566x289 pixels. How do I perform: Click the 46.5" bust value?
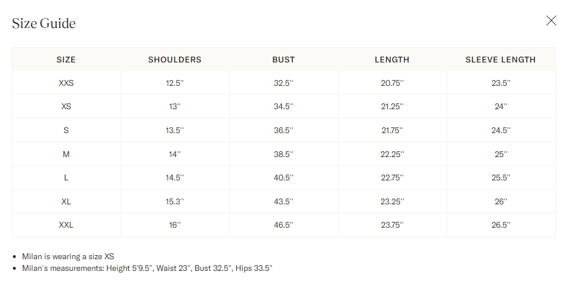(284, 225)
